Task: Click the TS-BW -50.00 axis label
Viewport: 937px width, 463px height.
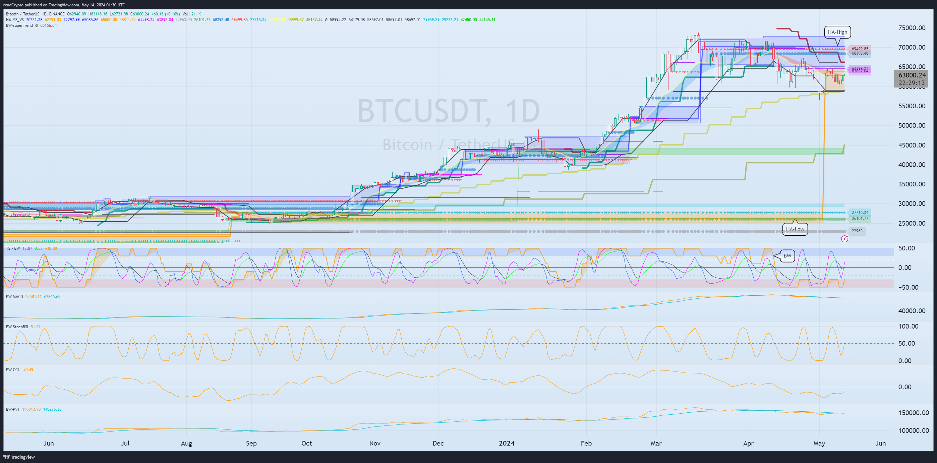Action: click(x=908, y=287)
